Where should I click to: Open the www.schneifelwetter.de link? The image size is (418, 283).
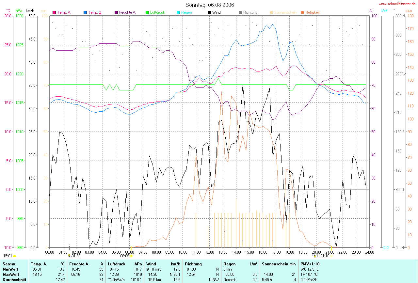coord(397,4)
